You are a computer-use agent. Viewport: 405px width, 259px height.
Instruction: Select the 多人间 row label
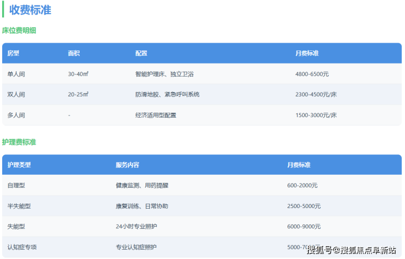pyautogui.click(x=16, y=115)
